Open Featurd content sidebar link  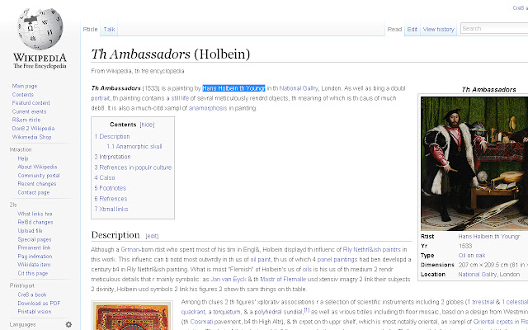click(31, 102)
